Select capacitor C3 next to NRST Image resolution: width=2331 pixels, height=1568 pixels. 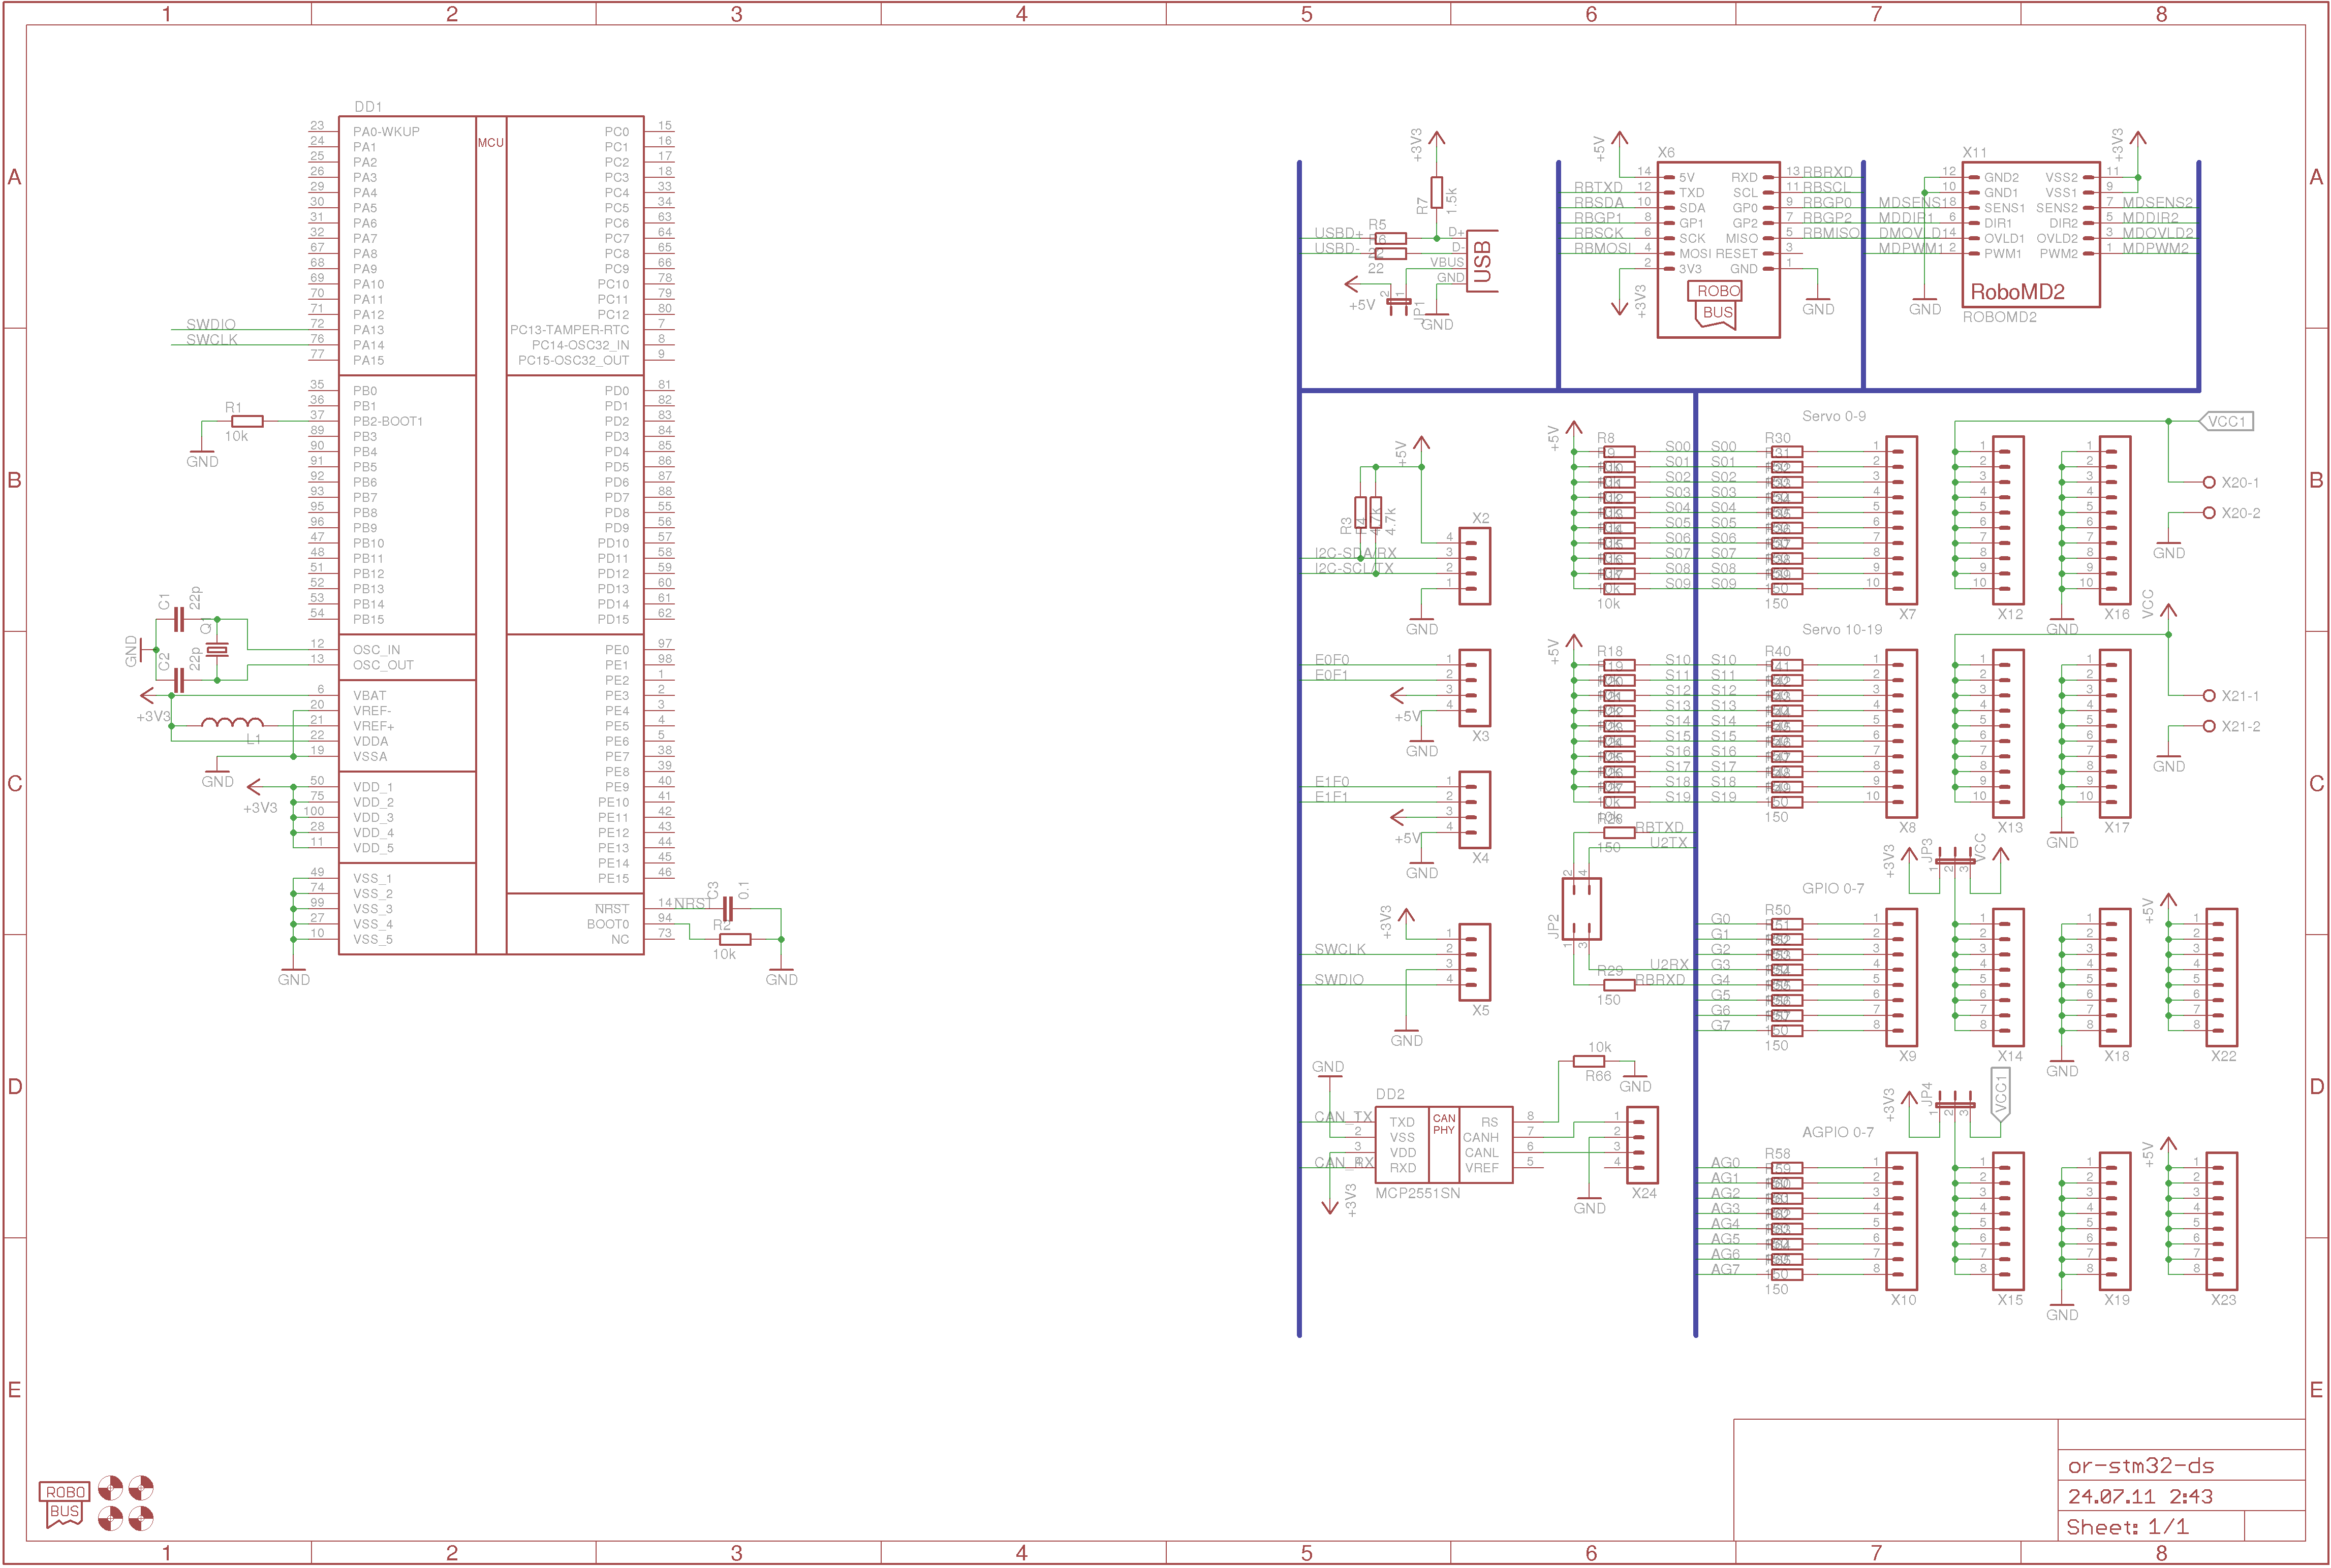tap(727, 908)
